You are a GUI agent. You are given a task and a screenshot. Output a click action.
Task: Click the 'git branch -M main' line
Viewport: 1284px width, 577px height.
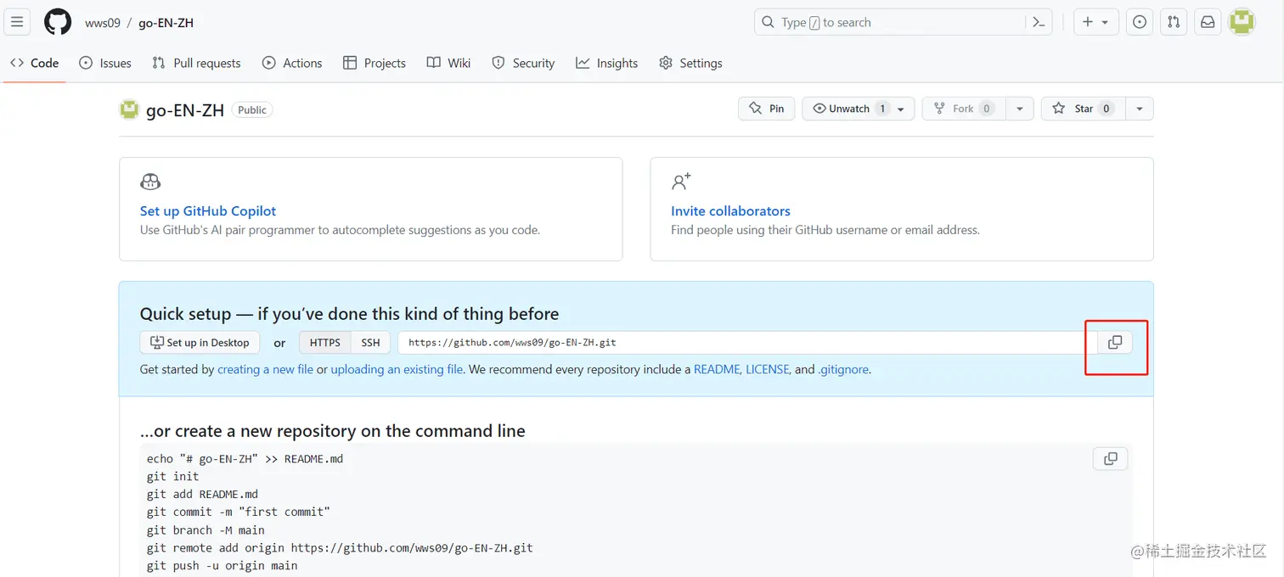[x=206, y=530]
